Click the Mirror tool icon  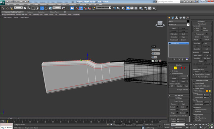click(x=114, y=8)
